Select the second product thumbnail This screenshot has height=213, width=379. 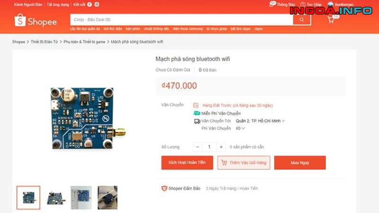(x=55, y=197)
